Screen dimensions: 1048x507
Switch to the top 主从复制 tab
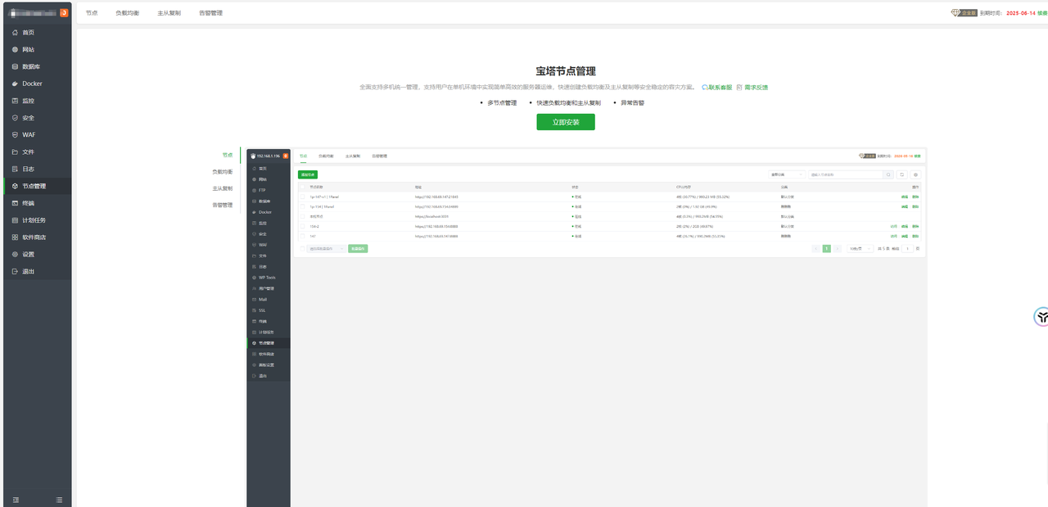click(169, 13)
